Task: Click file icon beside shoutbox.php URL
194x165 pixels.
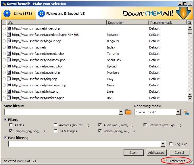Action: click(9, 60)
